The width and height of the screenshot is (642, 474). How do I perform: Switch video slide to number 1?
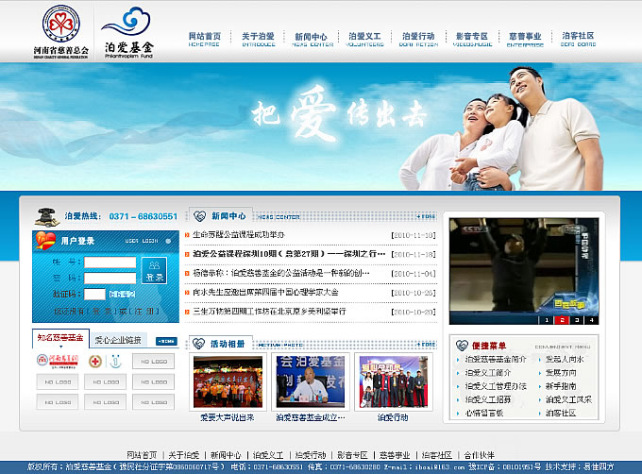[545, 320]
